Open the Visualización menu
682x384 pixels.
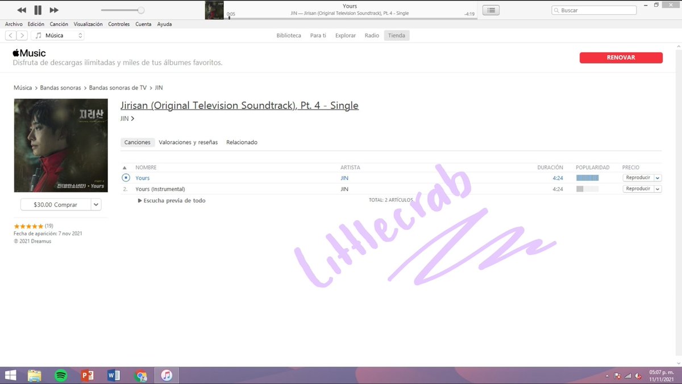[88, 24]
